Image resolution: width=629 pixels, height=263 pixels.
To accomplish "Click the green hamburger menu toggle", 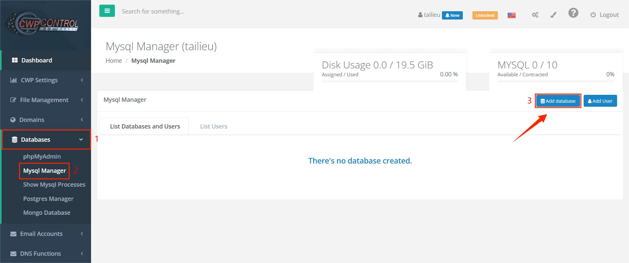I will click(x=107, y=11).
